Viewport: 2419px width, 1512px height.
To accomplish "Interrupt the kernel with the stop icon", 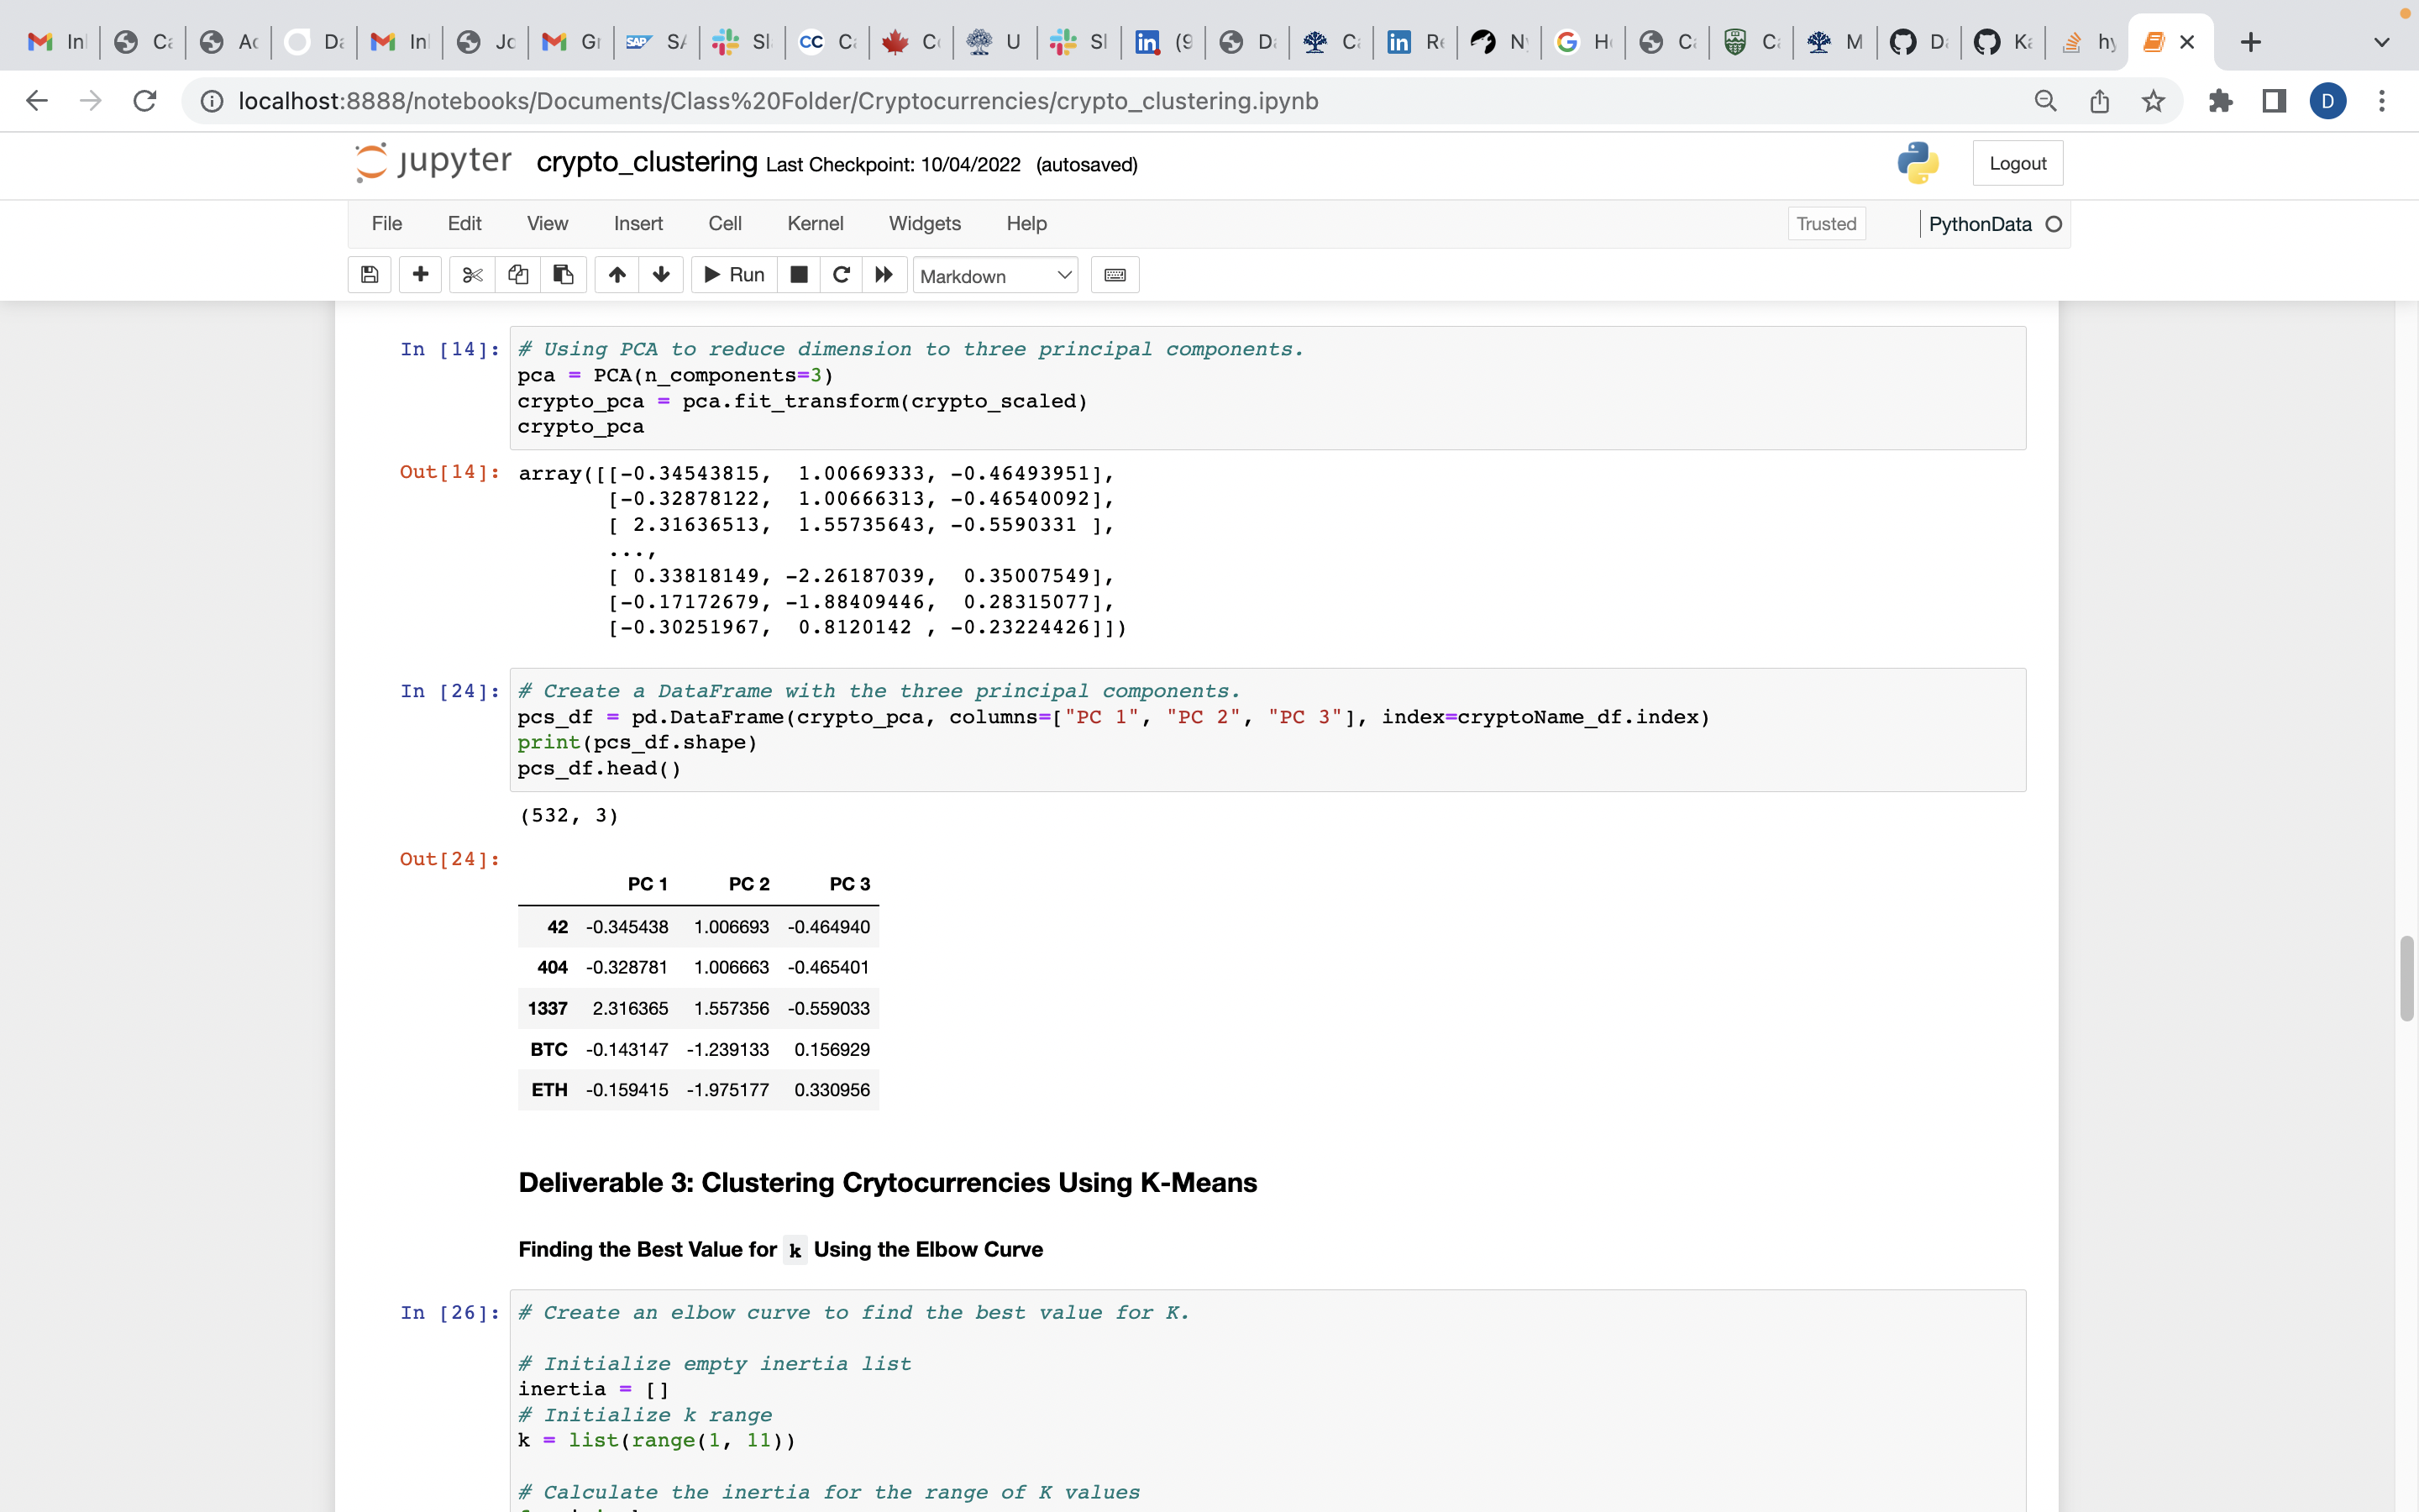I will [x=798, y=274].
